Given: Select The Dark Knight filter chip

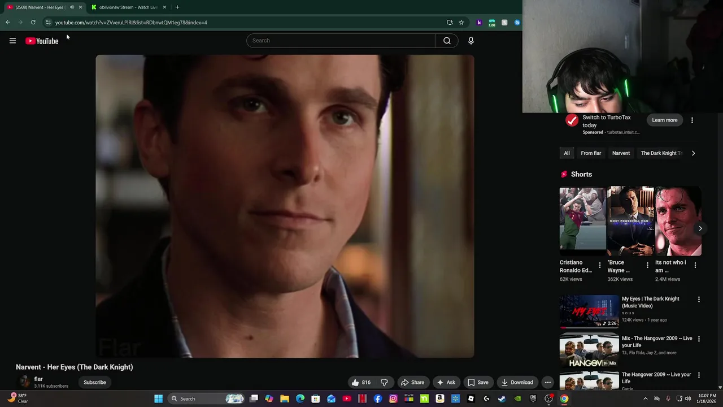Looking at the screenshot, I should tap(661, 153).
